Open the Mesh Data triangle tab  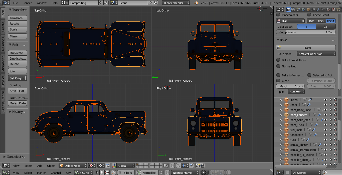point(323,9)
